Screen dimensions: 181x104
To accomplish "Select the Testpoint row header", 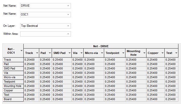I will point(13,82).
